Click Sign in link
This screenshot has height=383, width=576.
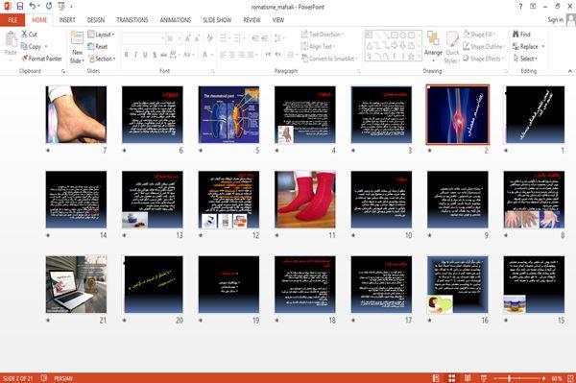[555, 20]
